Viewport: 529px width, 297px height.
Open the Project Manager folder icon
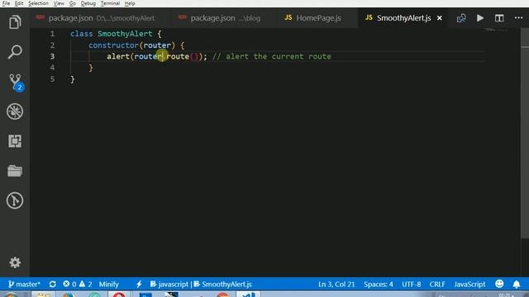pyautogui.click(x=15, y=171)
